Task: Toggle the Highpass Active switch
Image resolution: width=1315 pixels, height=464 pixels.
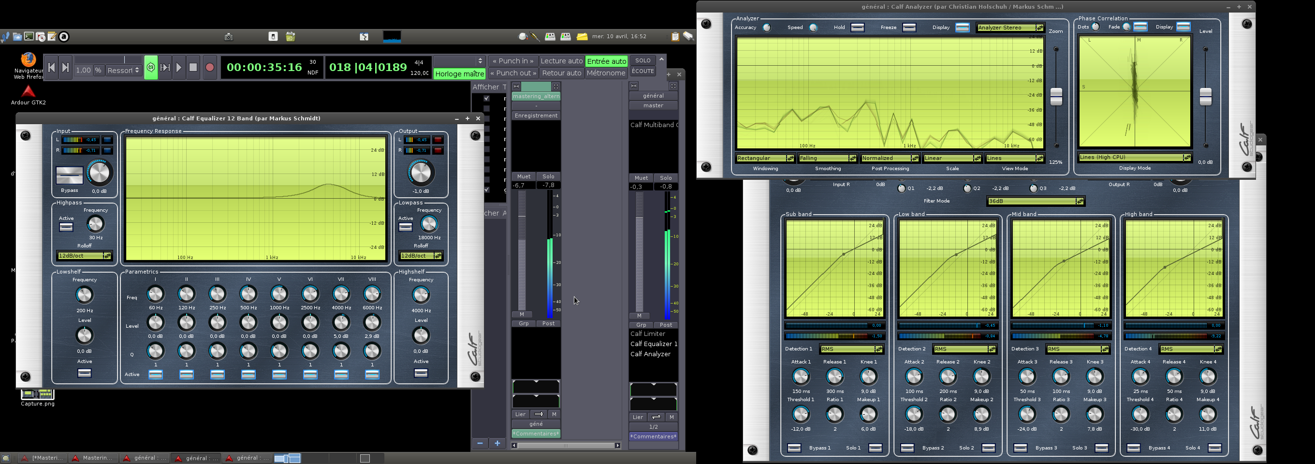Action: tap(66, 227)
